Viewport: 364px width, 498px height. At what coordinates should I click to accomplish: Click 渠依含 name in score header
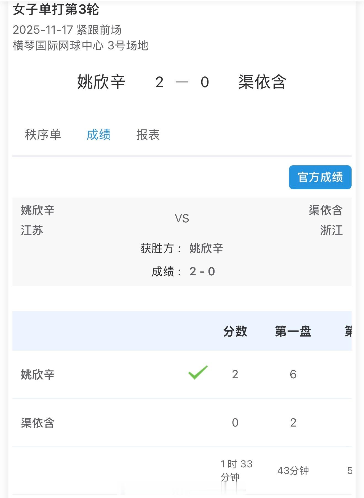click(x=262, y=82)
